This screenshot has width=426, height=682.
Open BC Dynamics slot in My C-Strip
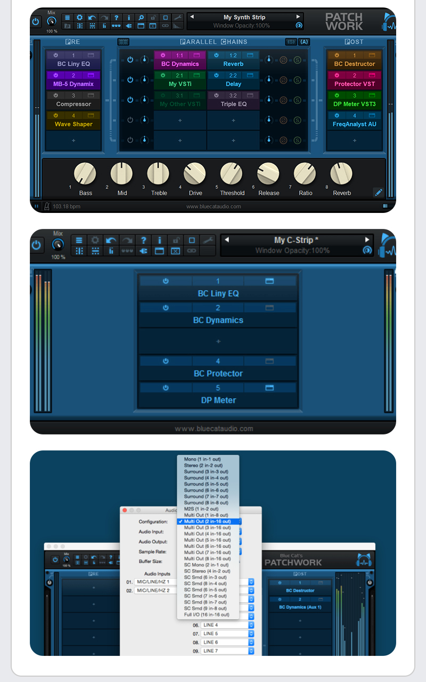218,321
